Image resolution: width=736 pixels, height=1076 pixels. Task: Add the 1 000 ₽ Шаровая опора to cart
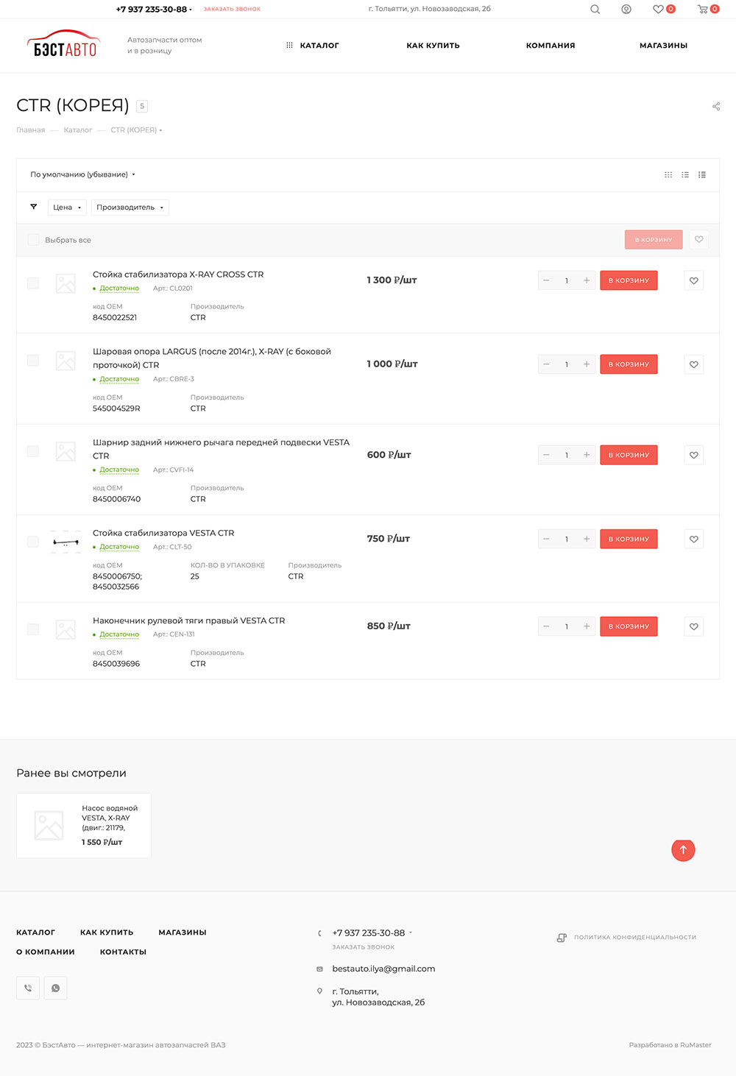629,364
